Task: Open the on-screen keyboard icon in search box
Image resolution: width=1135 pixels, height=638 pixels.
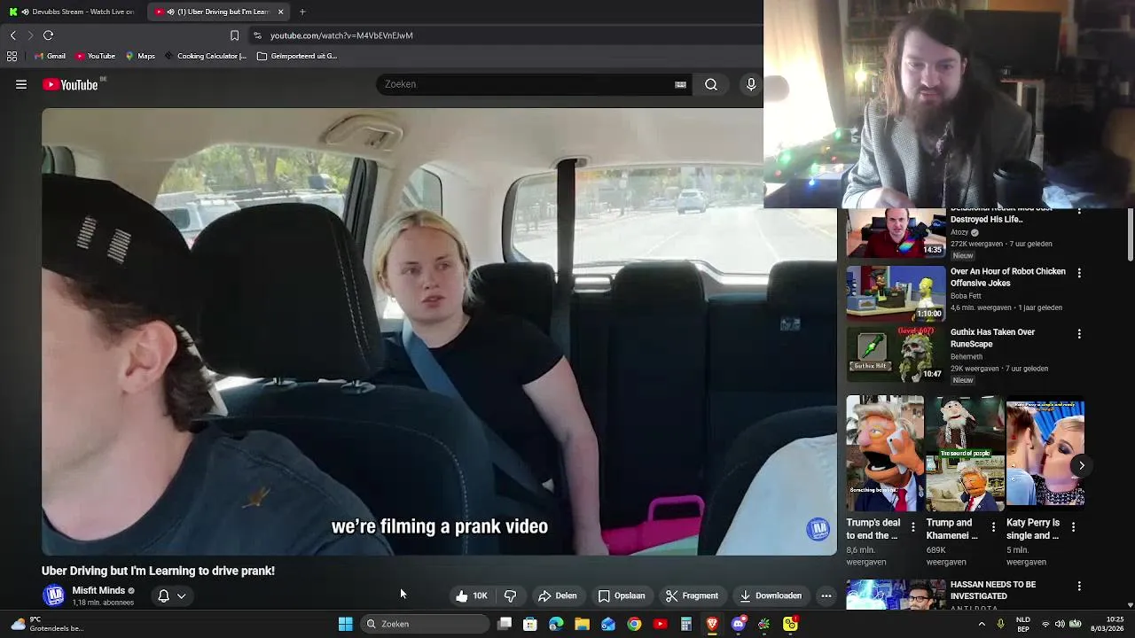Action: pyautogui.click(x=680, y=84)
